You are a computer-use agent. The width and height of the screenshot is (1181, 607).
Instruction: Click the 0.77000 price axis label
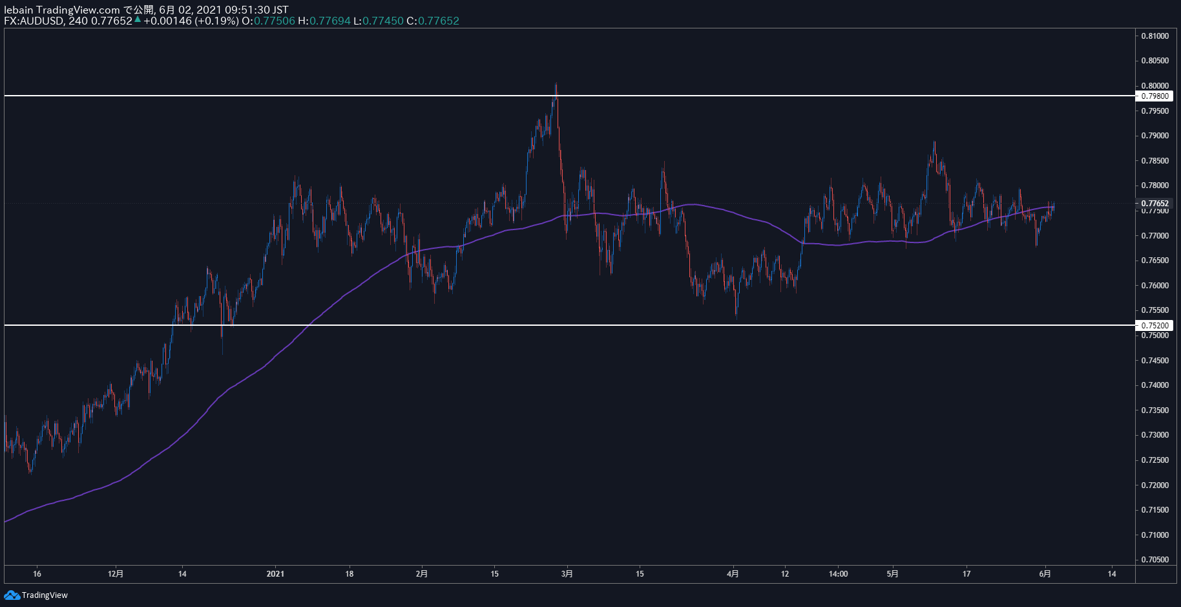(x=1155, y=236)
